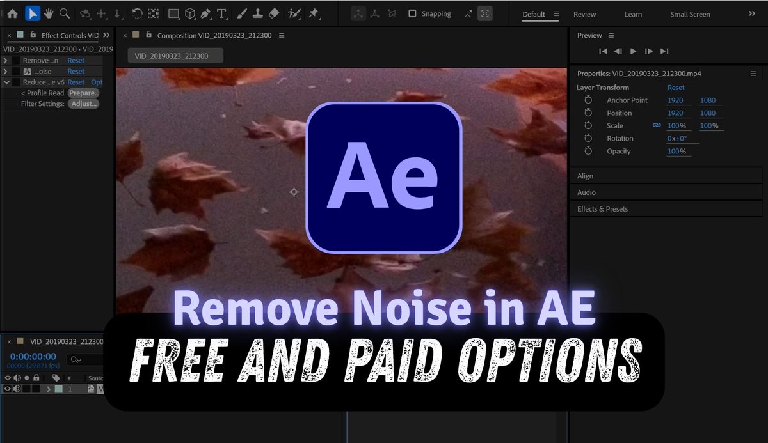Click the Effect Controls panel color swatch
Viewport: 768px width, 443px height.
coord(20,35)
